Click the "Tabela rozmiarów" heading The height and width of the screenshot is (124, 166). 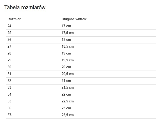point(25,8)
